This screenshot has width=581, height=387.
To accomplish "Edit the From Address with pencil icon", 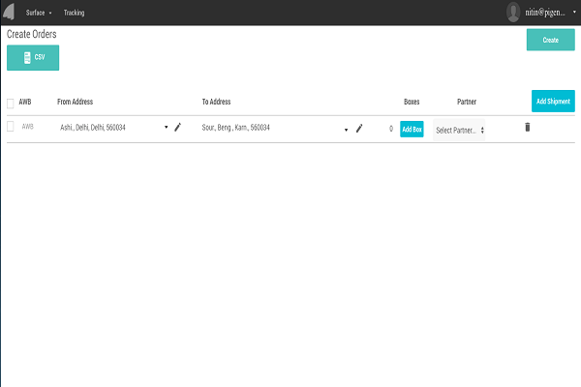I will tap(177, 128).
